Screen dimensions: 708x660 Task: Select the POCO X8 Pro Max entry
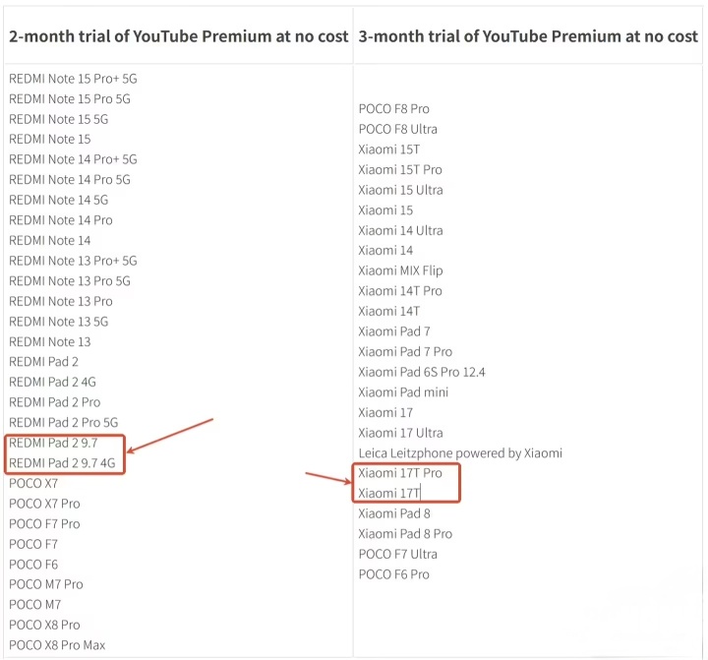click(57, 645)
